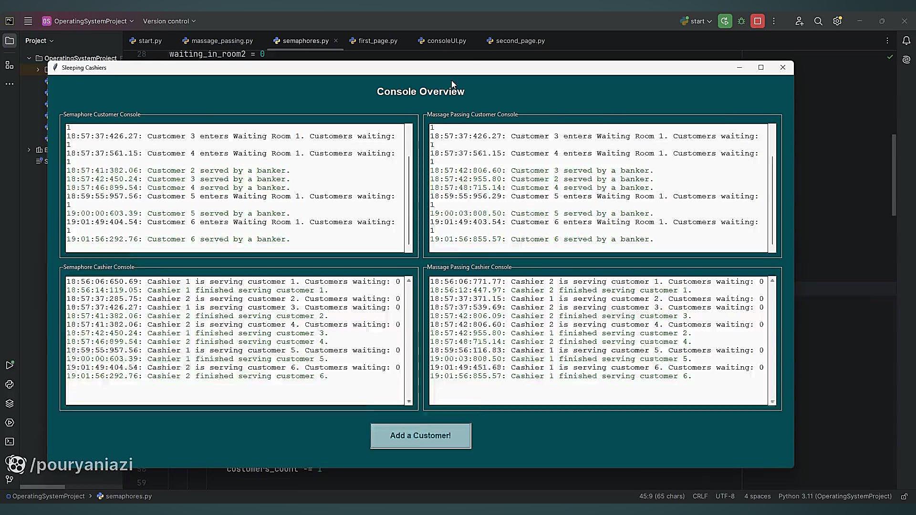
Task: Expand External Libraries tree node
Action: [x=29, y=150]
